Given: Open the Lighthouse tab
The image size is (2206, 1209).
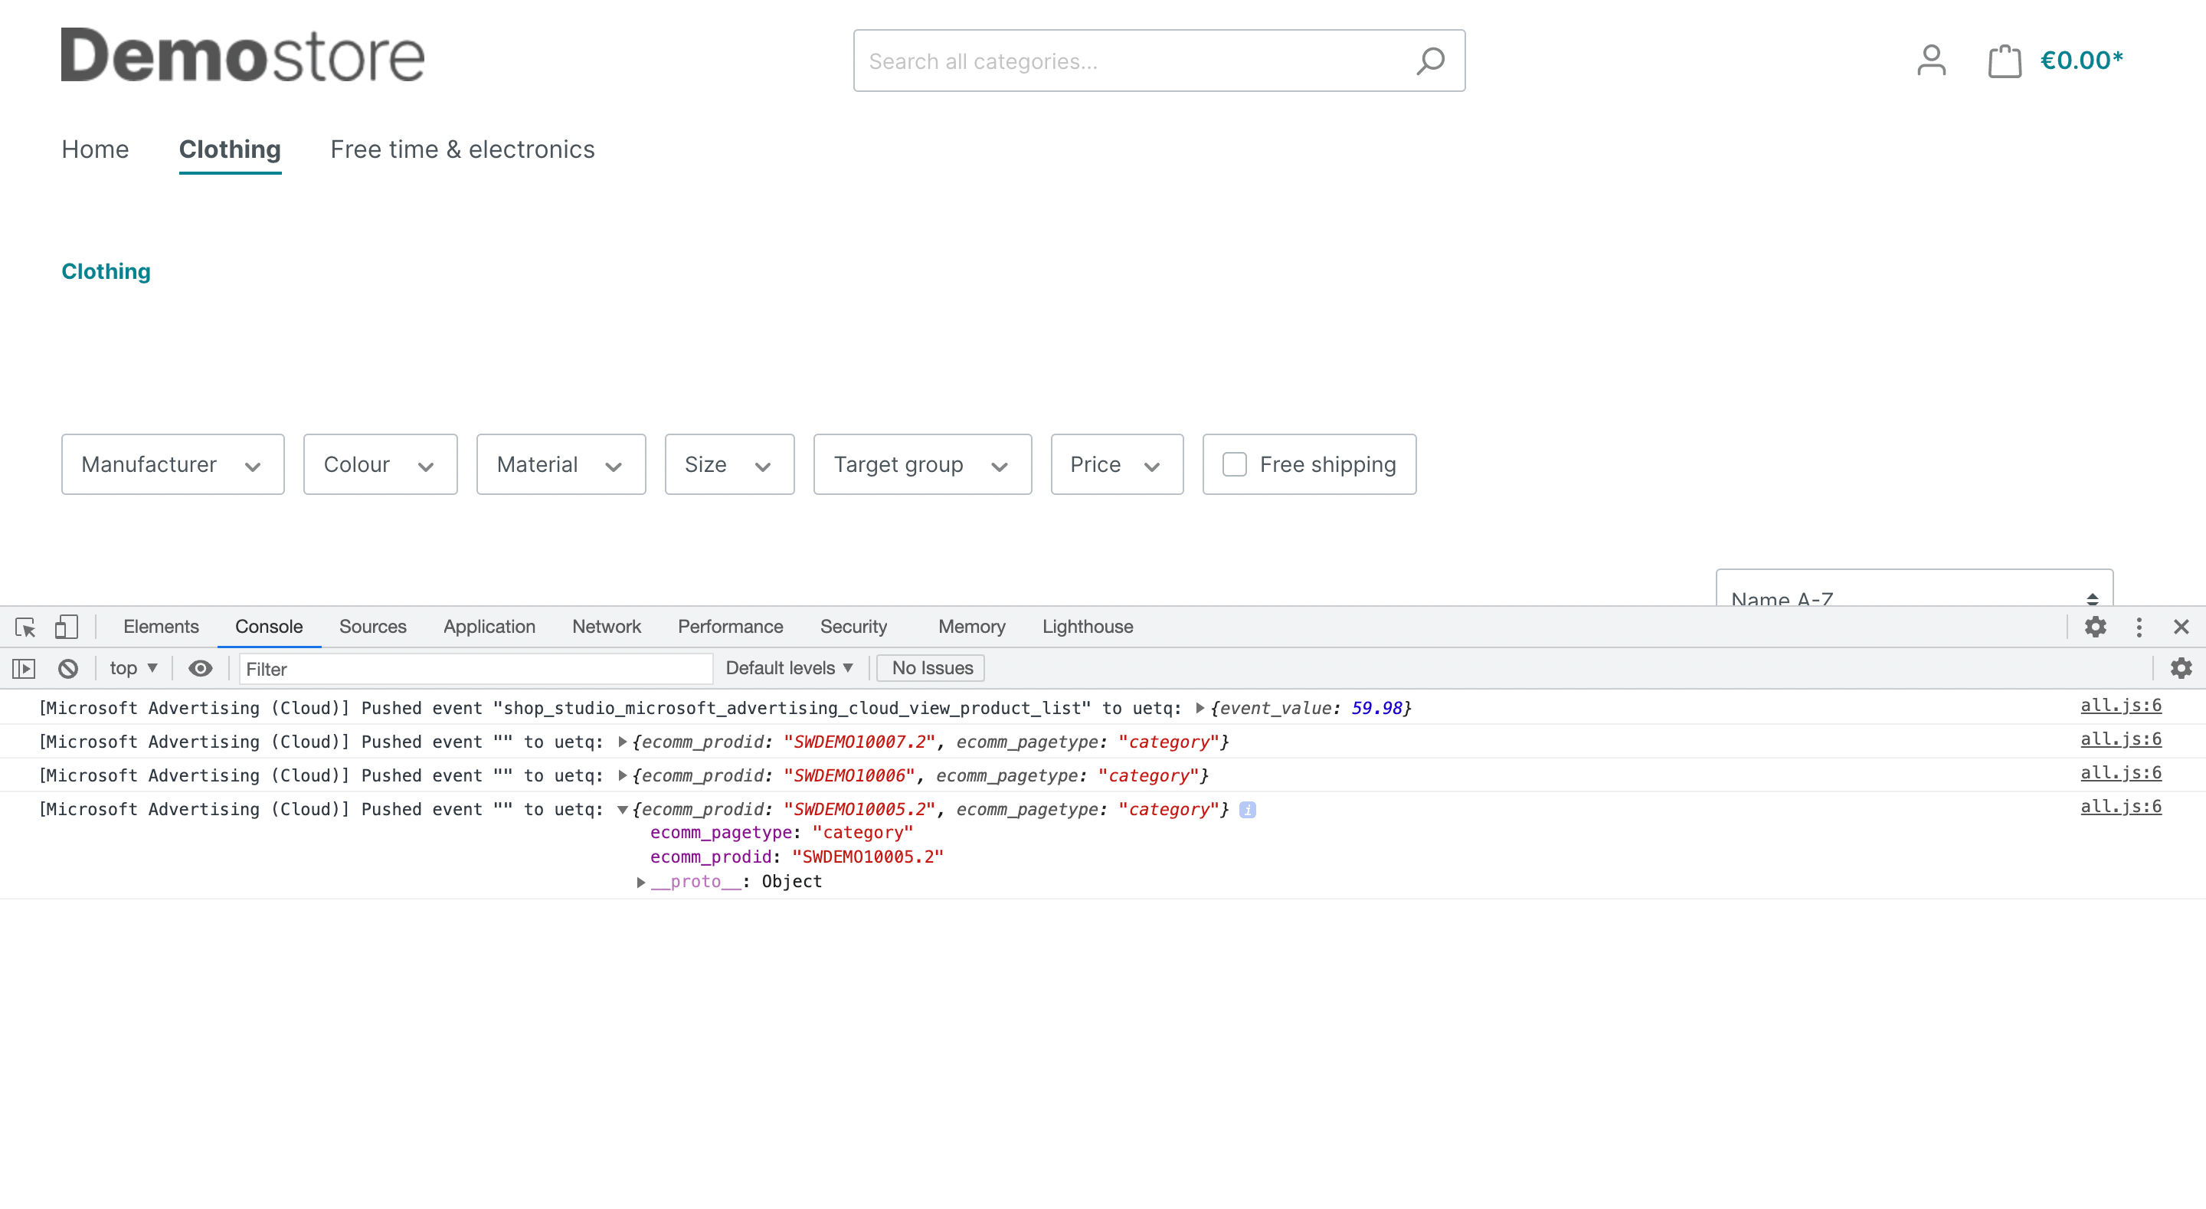Looking at the screenshot, I should coord(1088,627).
